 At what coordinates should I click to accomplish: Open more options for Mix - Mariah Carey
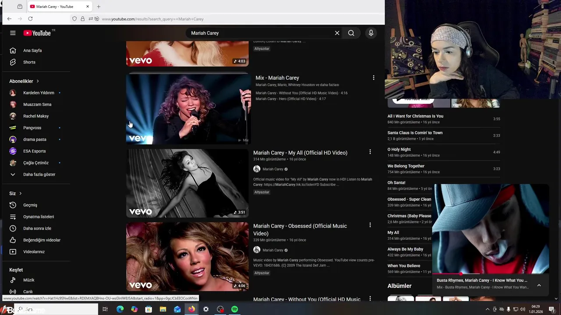click(373, 77)
